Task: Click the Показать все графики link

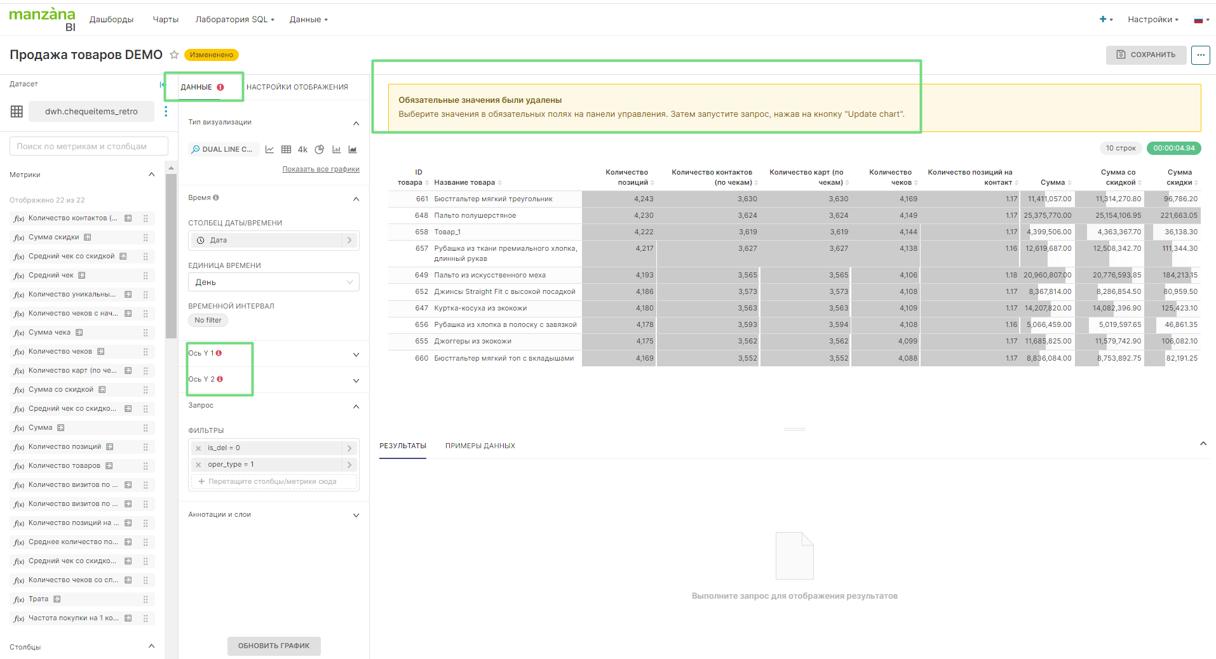Action: click(x=321, y=169)
